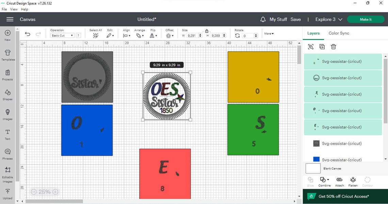Click the Undo arrow
The width and height of the screenshot is (388, 204).
(x=28, y=34)
